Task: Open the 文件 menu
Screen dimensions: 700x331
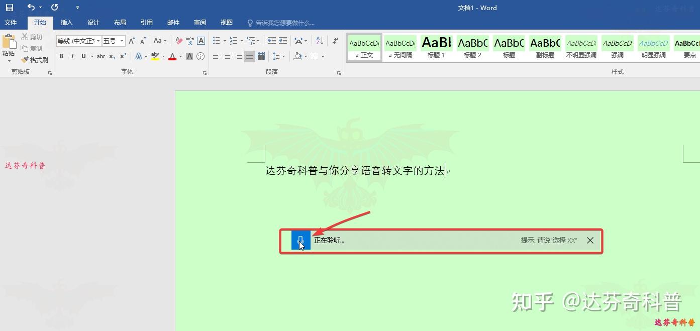Action: tap(11, 23)
